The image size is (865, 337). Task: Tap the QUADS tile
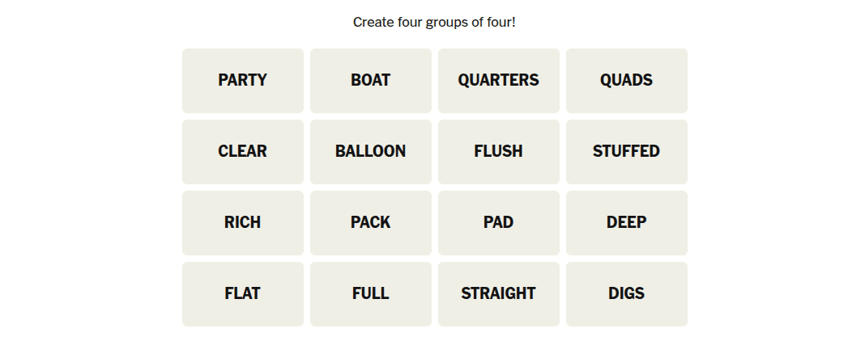click(626, 81)
